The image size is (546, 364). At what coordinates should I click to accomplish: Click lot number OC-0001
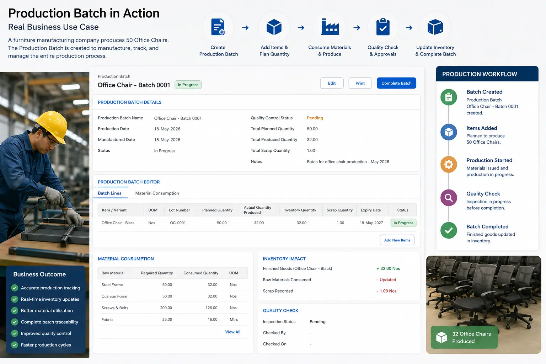178,223
